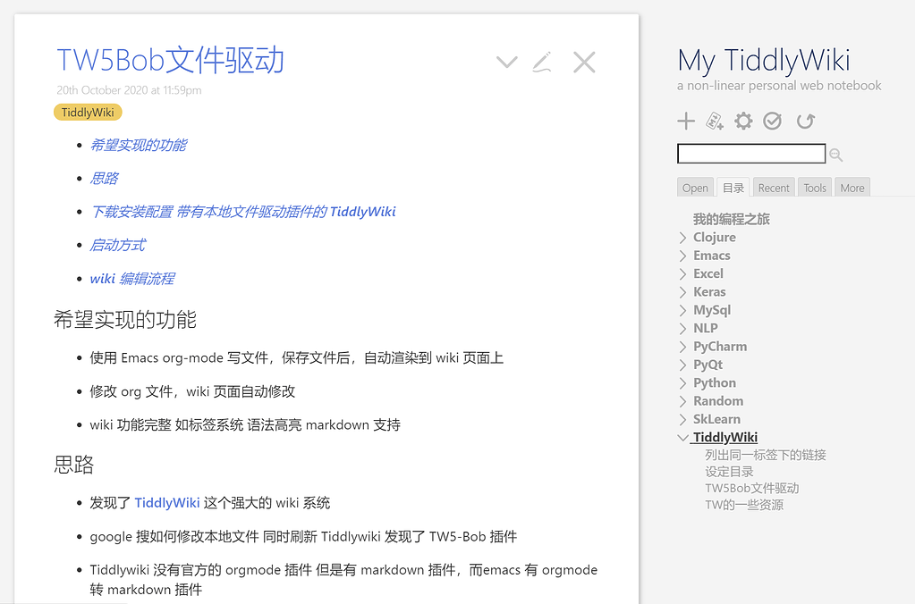
Task: Create a new tiddler with the plus icon
Action: 685,121
